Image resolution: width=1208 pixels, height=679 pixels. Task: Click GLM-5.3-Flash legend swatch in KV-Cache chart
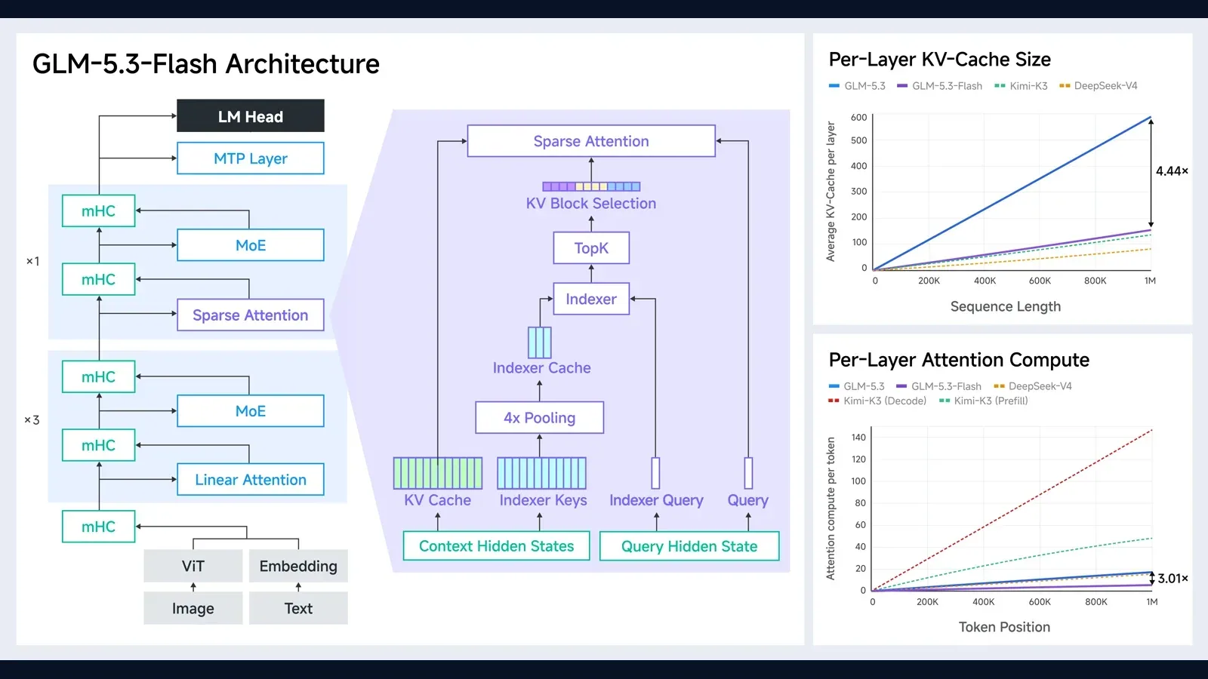click(x=902, y=86)
